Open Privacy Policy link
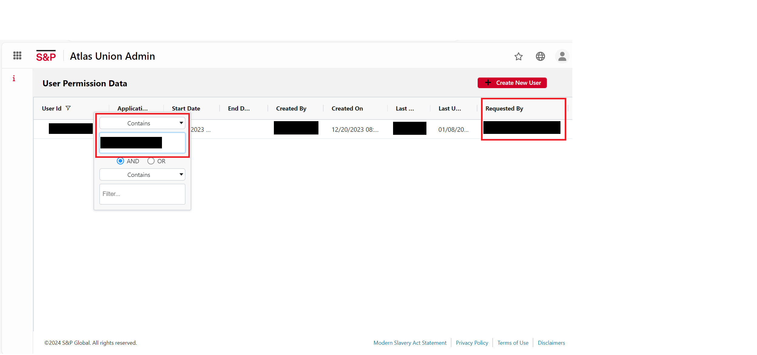 tap(472, 343)
